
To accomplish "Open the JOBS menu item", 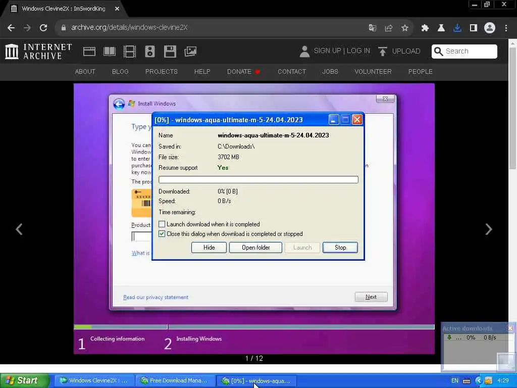I will [x=330, y=72].
